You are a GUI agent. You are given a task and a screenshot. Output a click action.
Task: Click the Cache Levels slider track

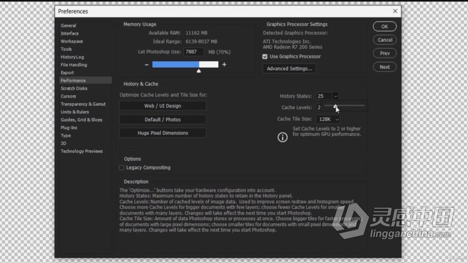(x=344, y=105)
